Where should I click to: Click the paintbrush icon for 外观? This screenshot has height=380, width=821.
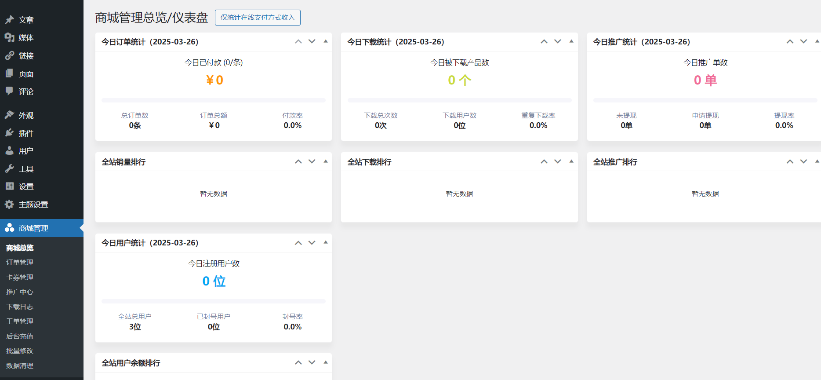point(9,115)
